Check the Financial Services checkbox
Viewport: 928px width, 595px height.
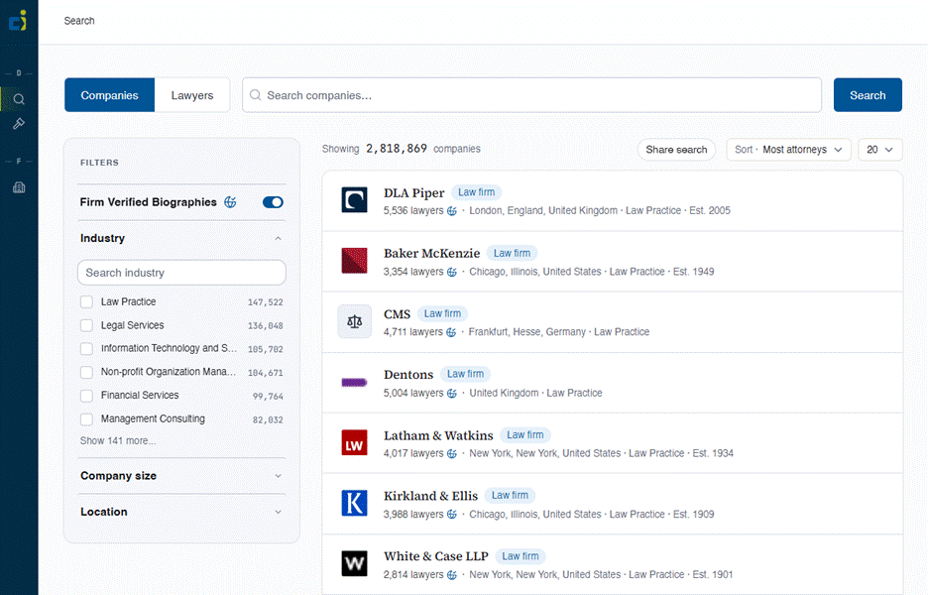(86, 396)
